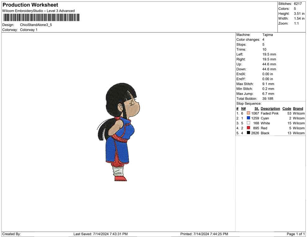
Task: Click the 'Production Worksheet' heading
Action: (30, 5)
